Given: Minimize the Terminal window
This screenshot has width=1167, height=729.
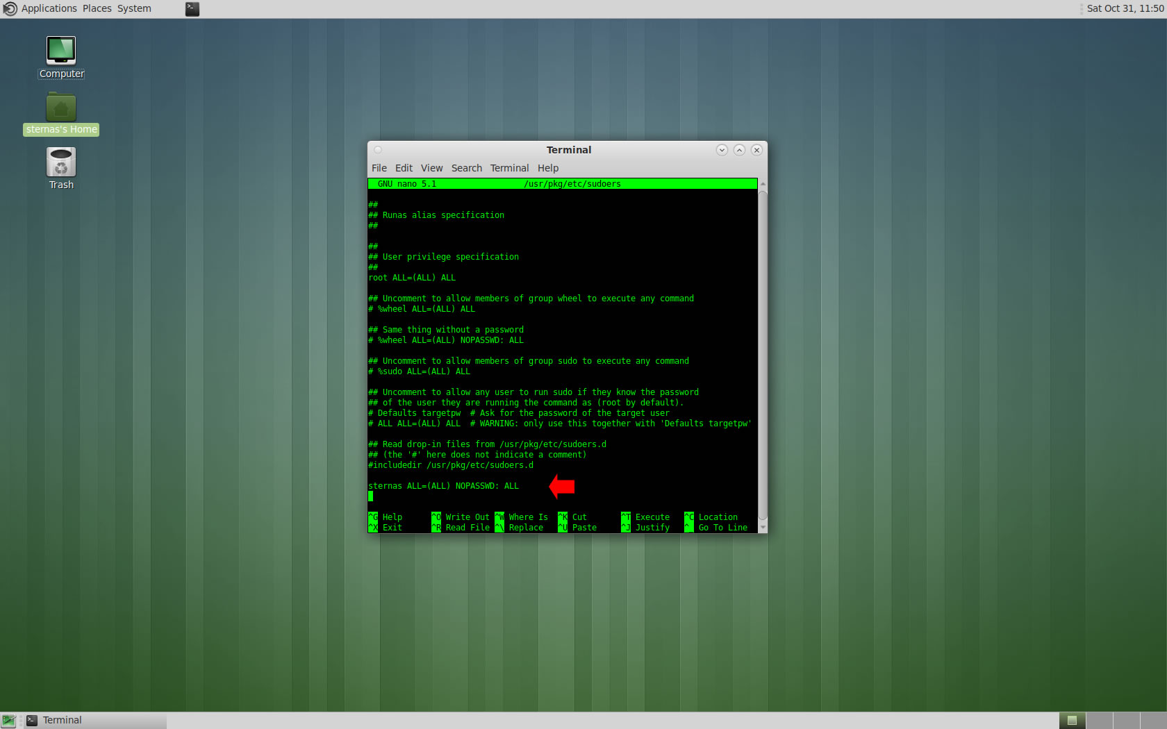Looking at the screenshot, I should click(x=722, y=150).
